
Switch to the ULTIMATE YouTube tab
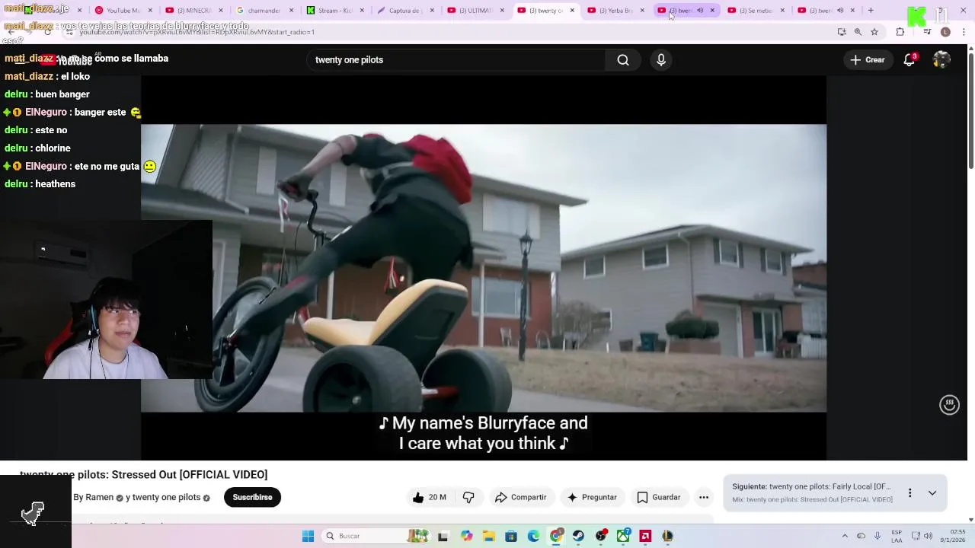pyautogui.click(x=474, y=10)
